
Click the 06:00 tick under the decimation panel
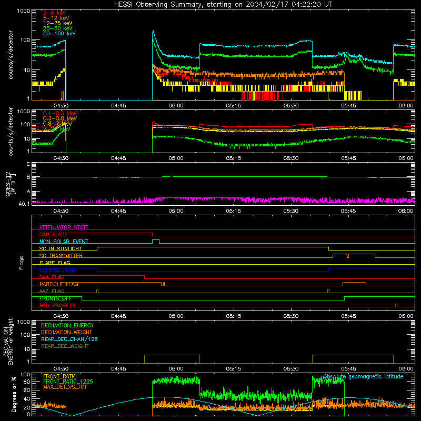point(406,369)
